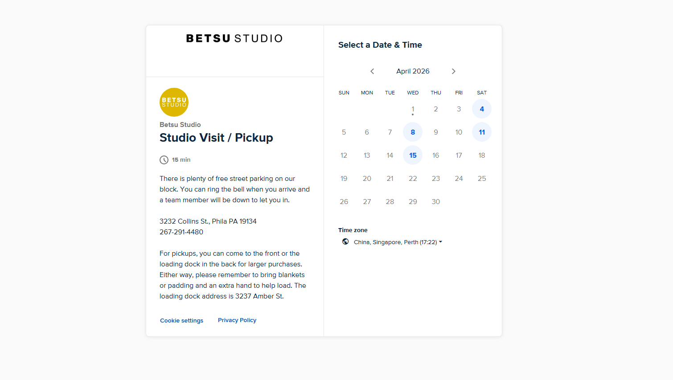The image size is (673, 380).
Task: Click the clock icon next to 15 min
Action: 164,160
